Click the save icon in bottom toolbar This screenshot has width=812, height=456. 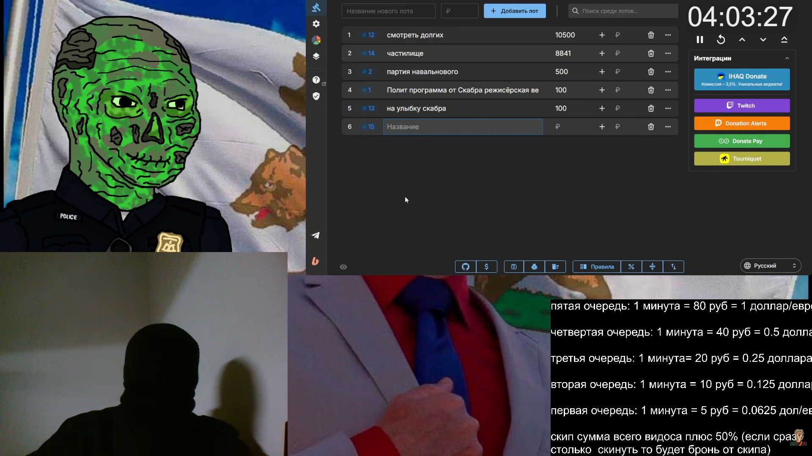pos(513,266)
